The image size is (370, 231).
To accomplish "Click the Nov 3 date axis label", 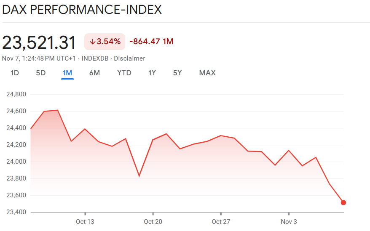I will [x=289, y=222].
